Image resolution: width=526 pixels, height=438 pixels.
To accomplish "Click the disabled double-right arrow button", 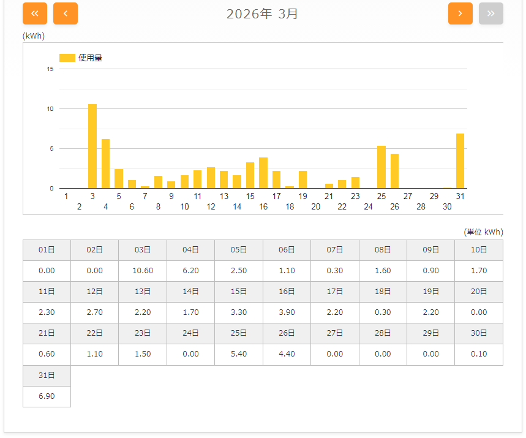I will pyautogui.click(x=491, y=13).
